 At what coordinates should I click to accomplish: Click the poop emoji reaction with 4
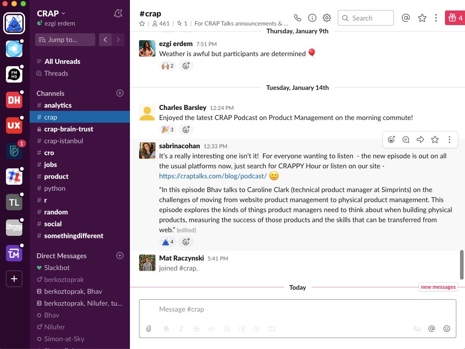tap(168, 242)
